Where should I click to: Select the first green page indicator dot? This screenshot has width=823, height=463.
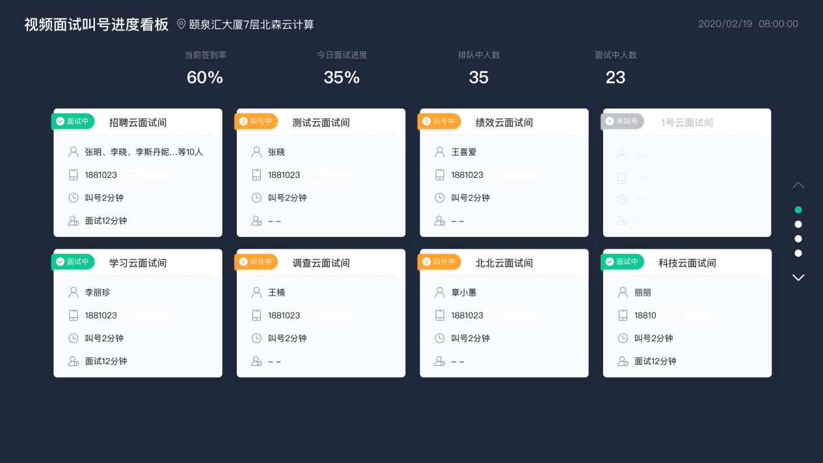click(x=798, y=210)
